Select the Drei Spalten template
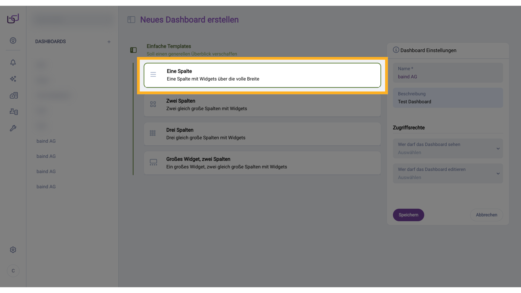The width and height of the screenshot is (521, 293). (x=262, y=134)
